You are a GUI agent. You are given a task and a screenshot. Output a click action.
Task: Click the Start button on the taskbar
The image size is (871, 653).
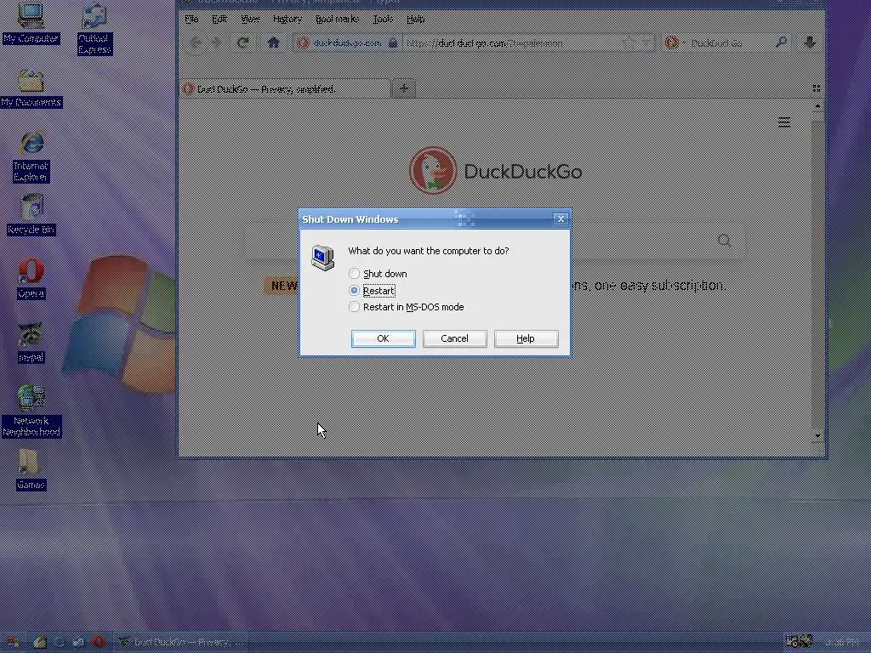[x=11, y=643]
